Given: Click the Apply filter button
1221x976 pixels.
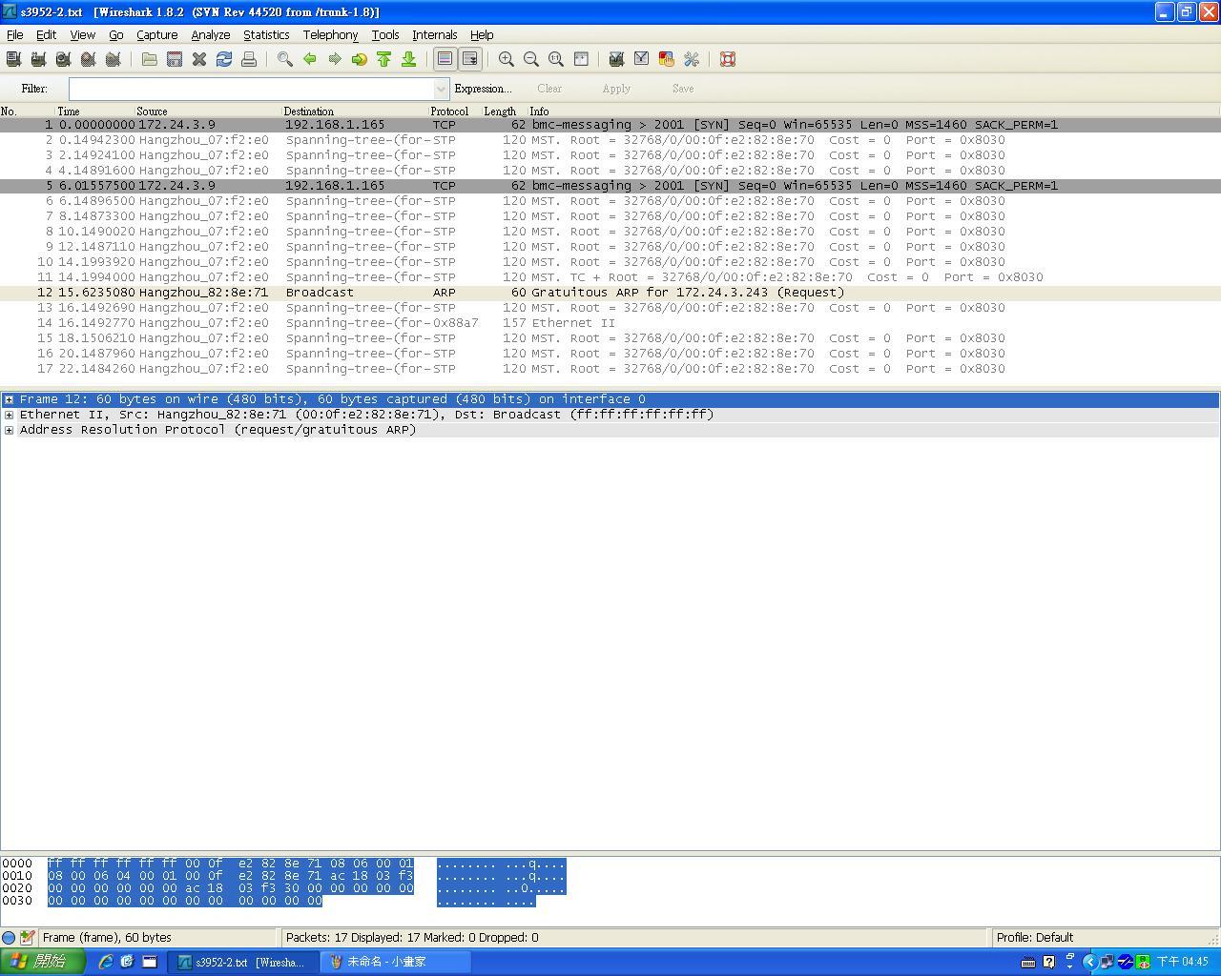Looking at the screenshot, I should (x=616, y=89).
